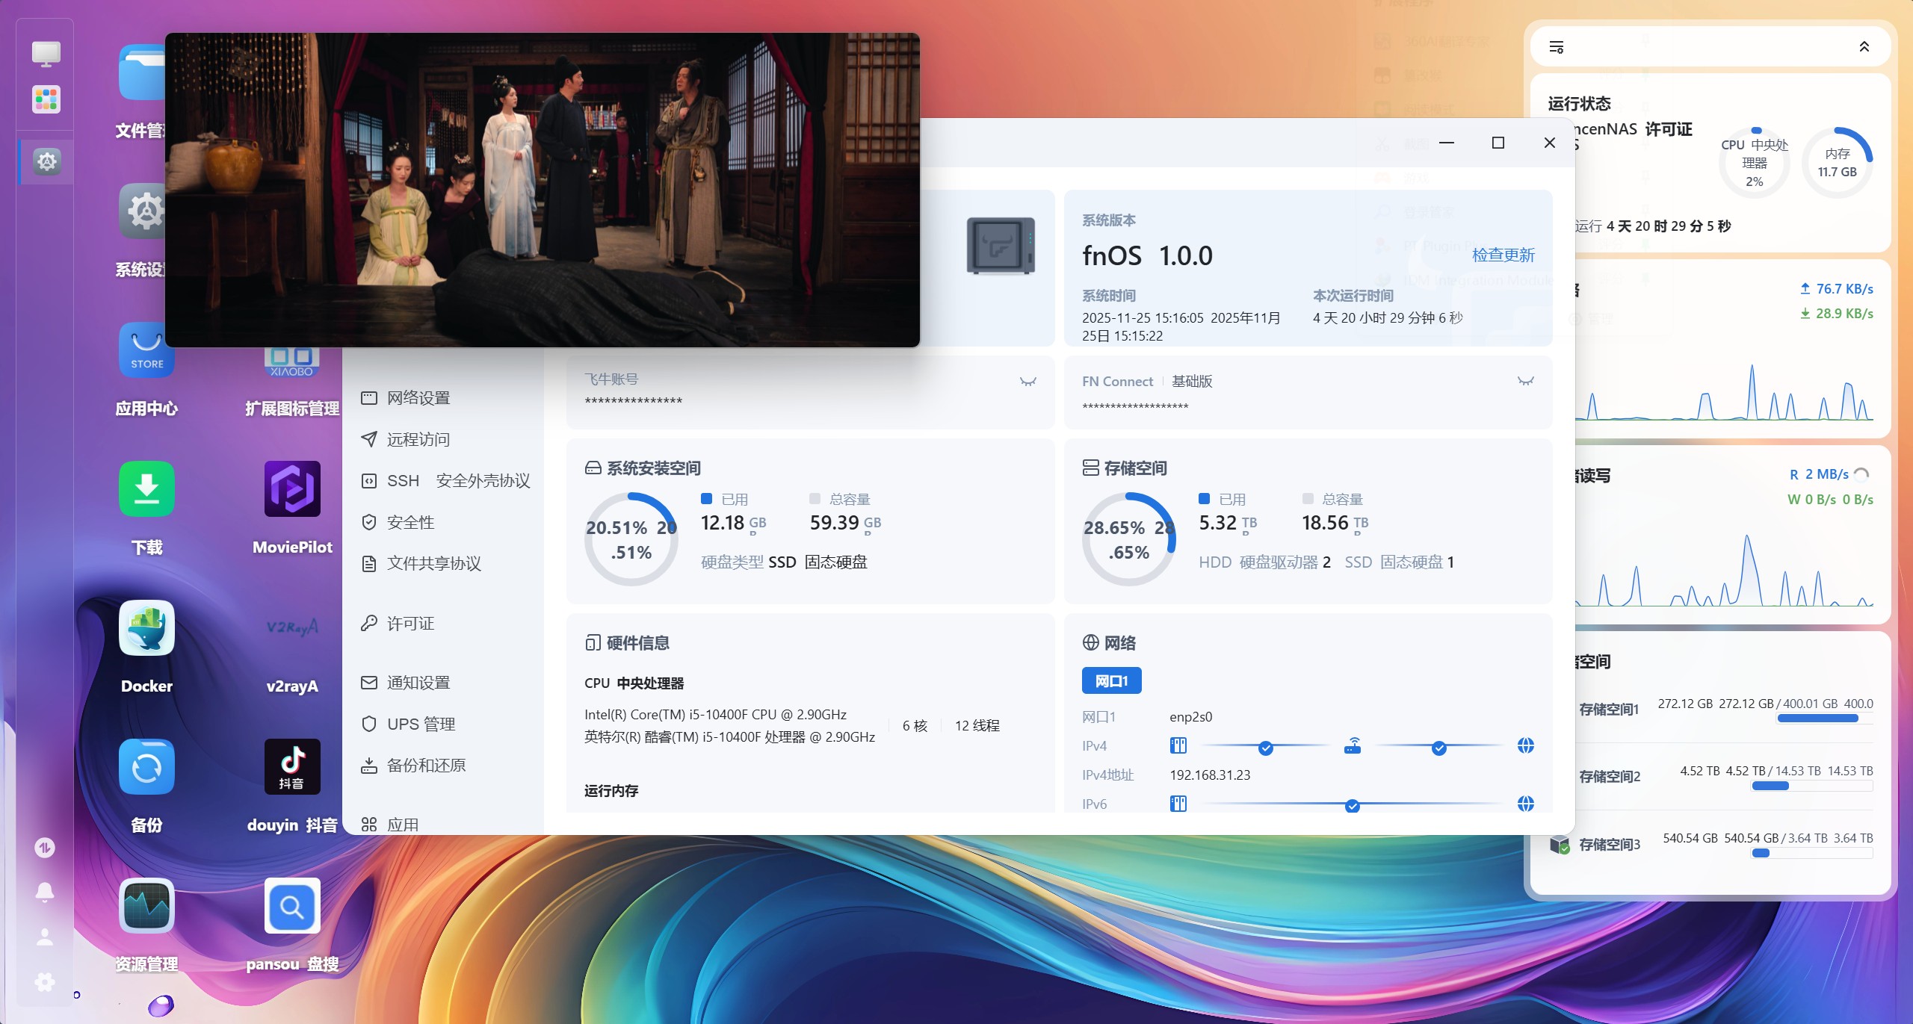Screen dimensions: 1913x1024
Task: Expand the 飞牛账号 account section
Action: [x=1028, y=381]
